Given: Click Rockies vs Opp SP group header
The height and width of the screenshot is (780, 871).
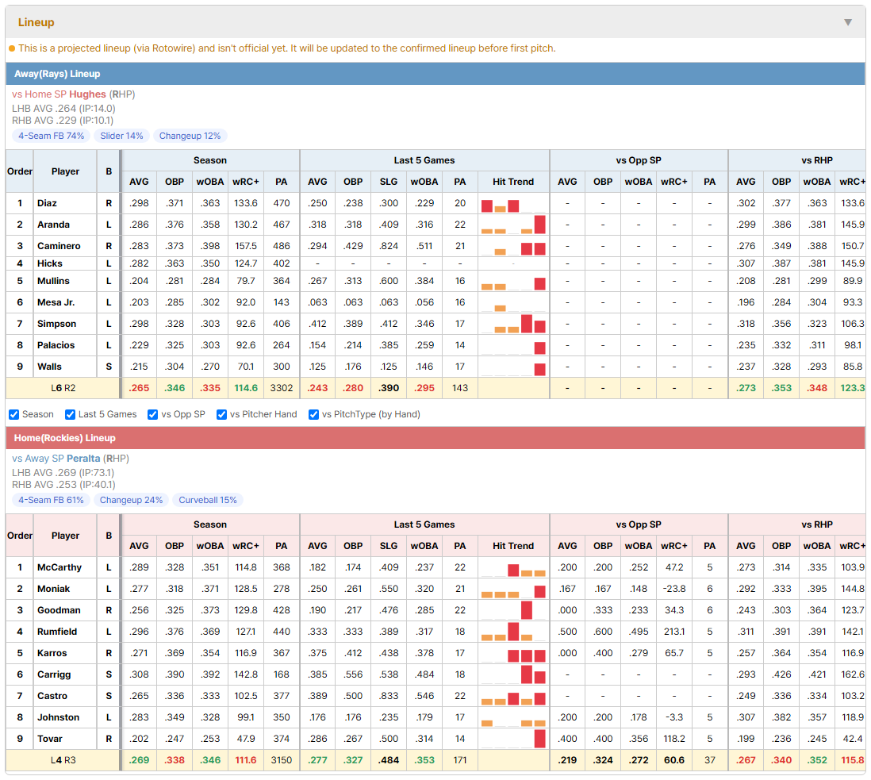Looking at the screenshot, I should (x=639, y=525).
